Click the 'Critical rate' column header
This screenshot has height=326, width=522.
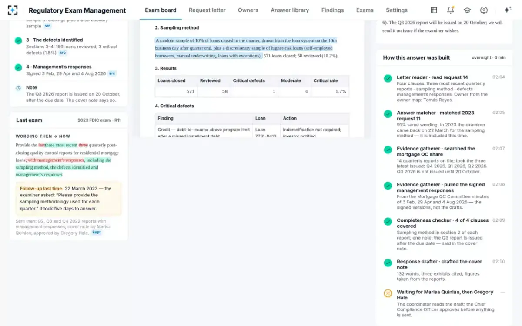(x=325, y=80)
